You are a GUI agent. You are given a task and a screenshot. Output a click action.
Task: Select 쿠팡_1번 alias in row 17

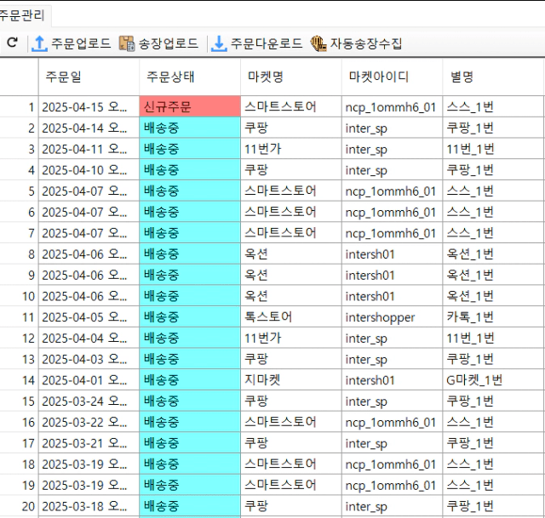[493, 442]
